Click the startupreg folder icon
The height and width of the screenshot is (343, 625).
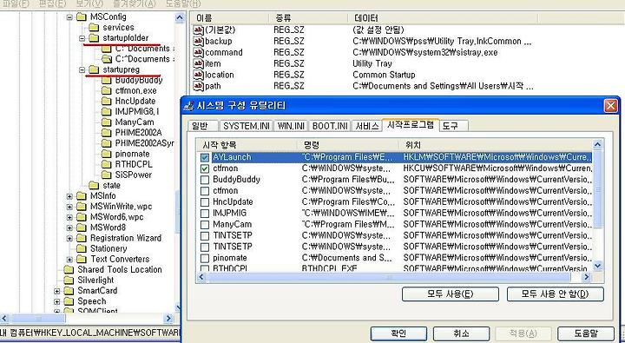[x=94, y=69]
